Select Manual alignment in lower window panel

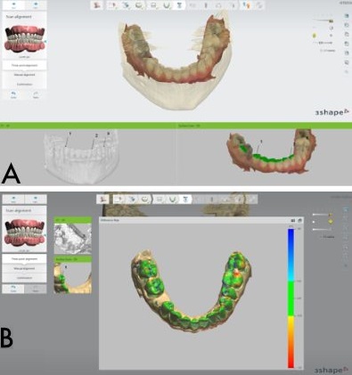click(24, 268)
